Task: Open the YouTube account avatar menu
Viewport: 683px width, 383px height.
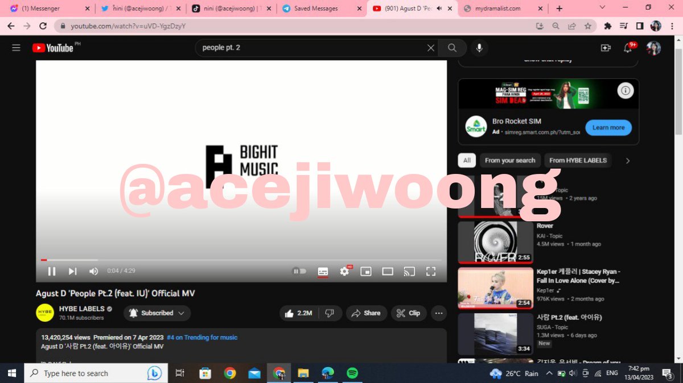Action: [653, 48]
